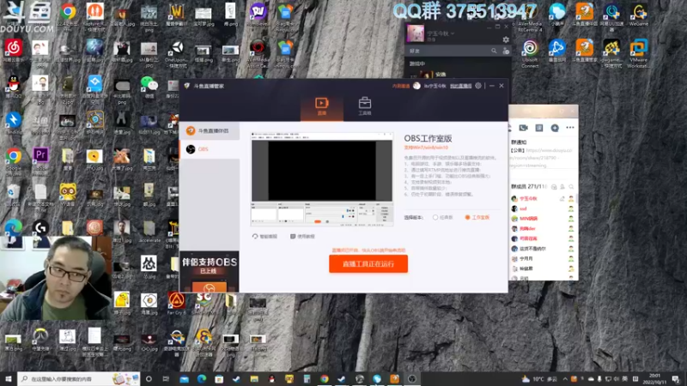Open Google Chrome icon in top desktop row

click(68, 16)
